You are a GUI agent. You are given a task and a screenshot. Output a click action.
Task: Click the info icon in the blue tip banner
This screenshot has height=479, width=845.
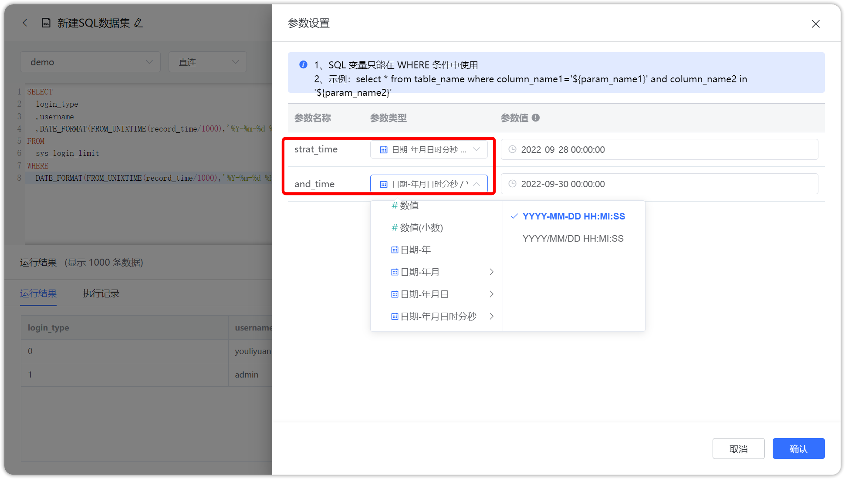point(303,64)
